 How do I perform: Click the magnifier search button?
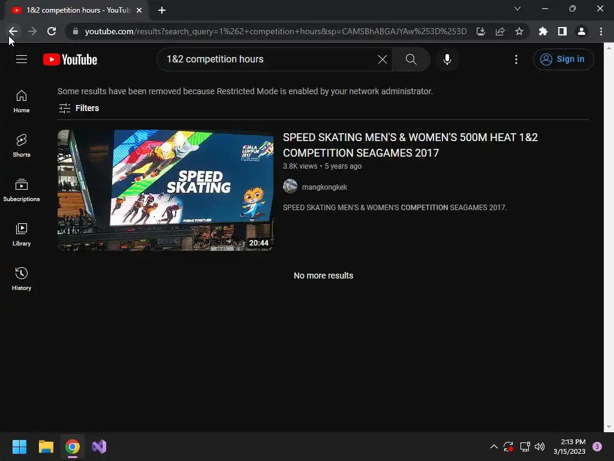(411, 59)
